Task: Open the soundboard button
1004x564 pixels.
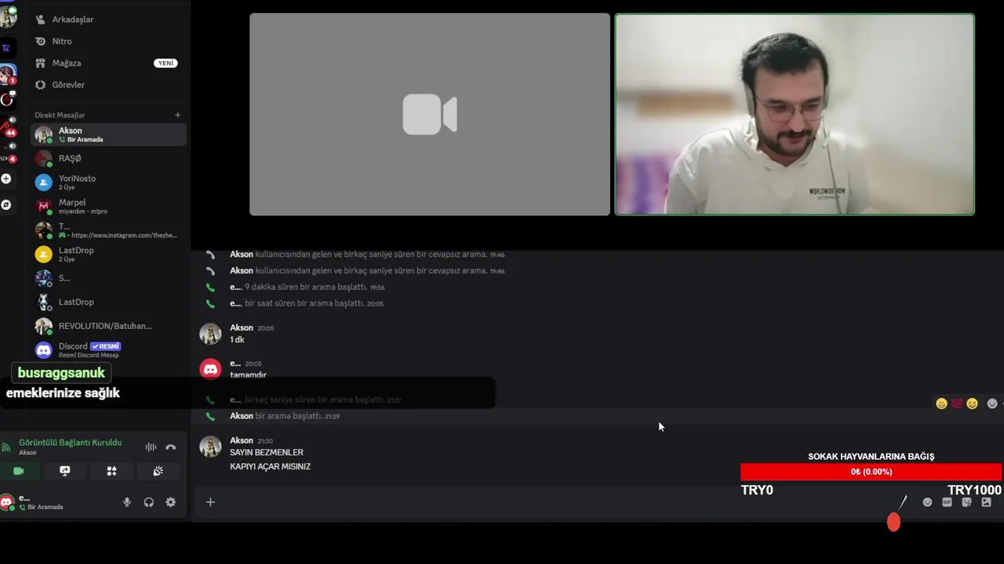Action: tap(158, 471)
